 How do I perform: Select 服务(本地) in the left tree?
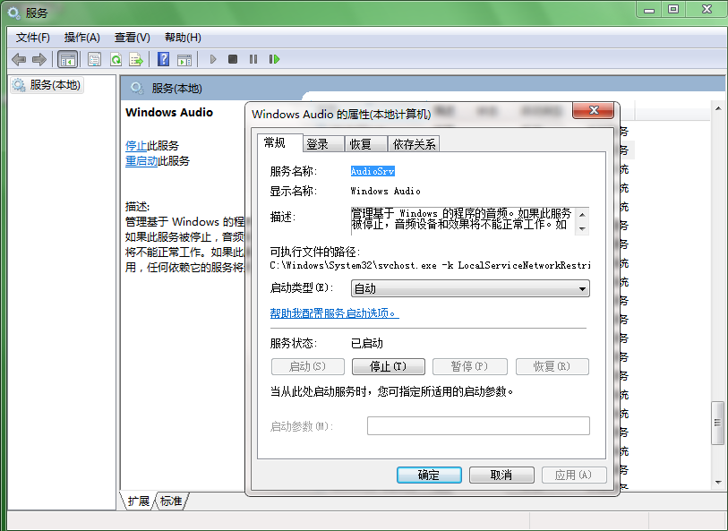[x=55, y=85]
